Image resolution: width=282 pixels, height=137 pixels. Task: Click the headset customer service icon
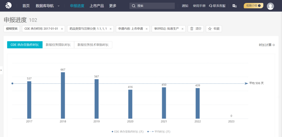click(x=211, y=6)
